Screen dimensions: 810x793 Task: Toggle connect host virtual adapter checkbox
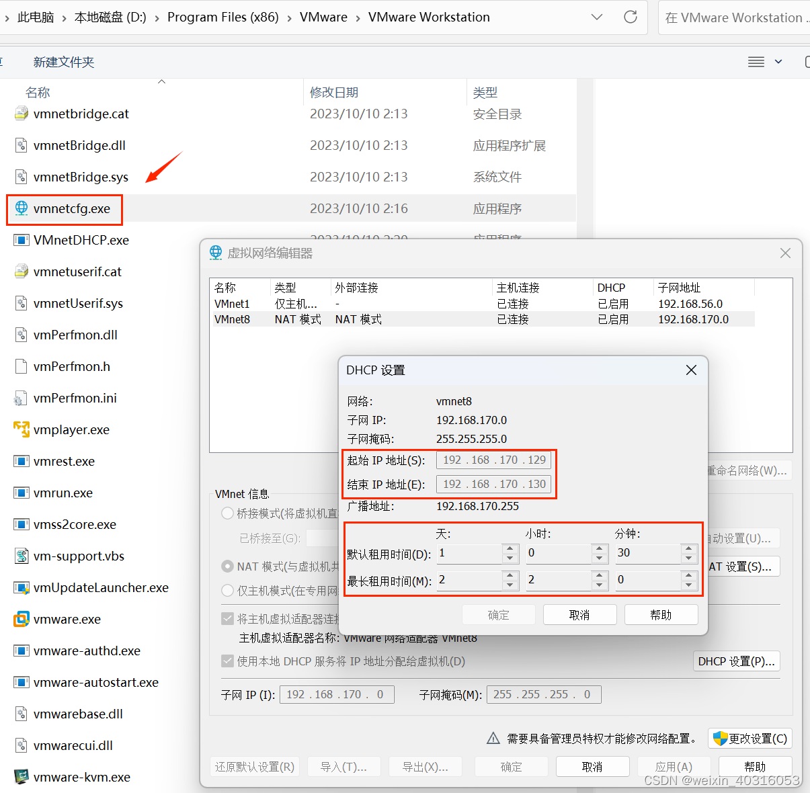(x=227, y=618)
